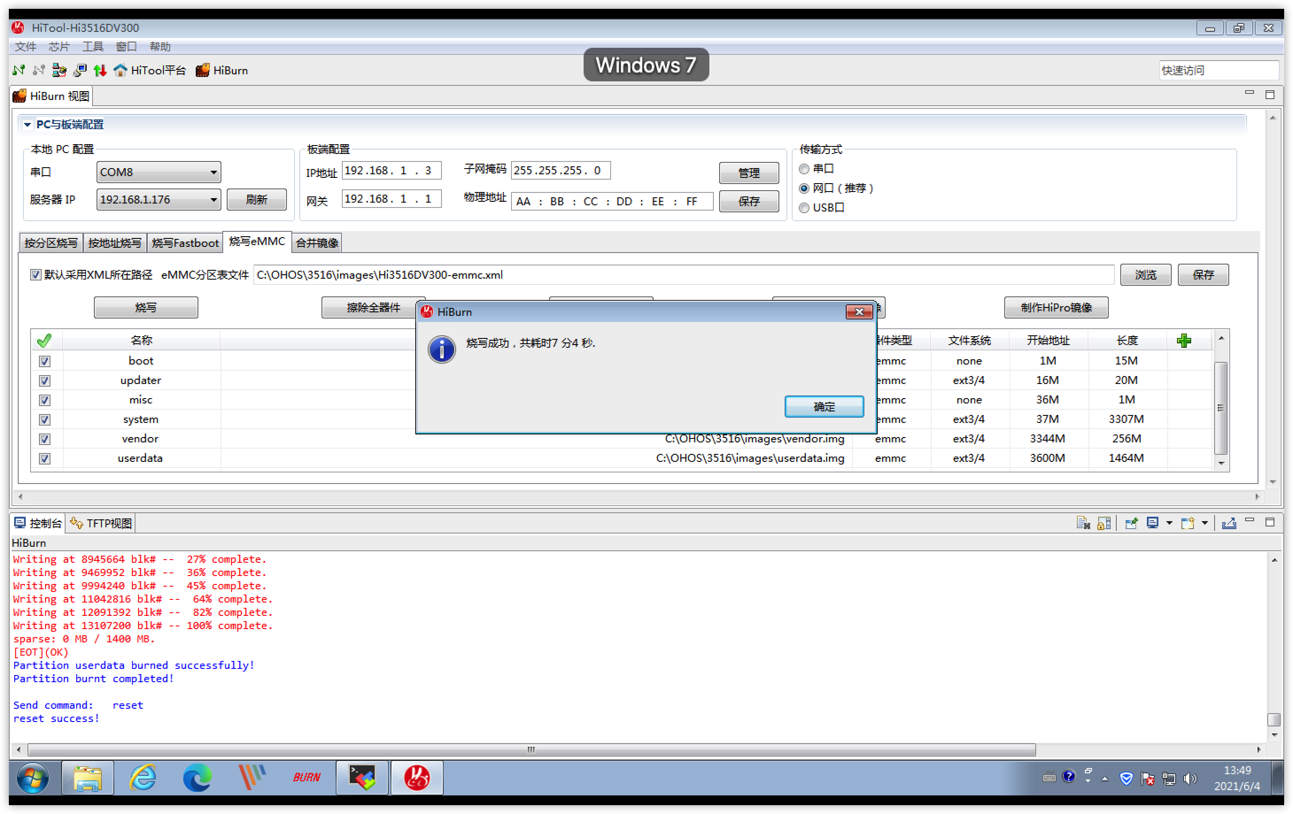Click the green-red transfer arrows icon

[x=100, y=70]
